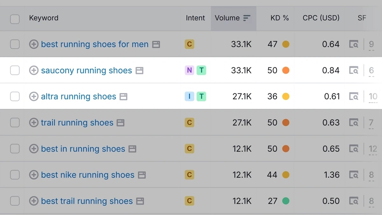The width and height of the screenshot is (382, 215).
Task: Click the page icon after best nike running shoes
Action: coord(142,175)
